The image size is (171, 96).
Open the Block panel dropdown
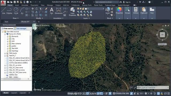[x=110, y=18]
